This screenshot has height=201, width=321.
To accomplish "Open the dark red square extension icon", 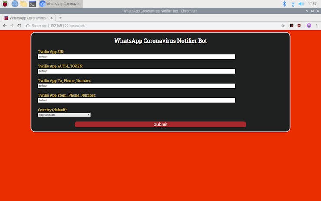I will pyautogui.click(x=292, y=26).
